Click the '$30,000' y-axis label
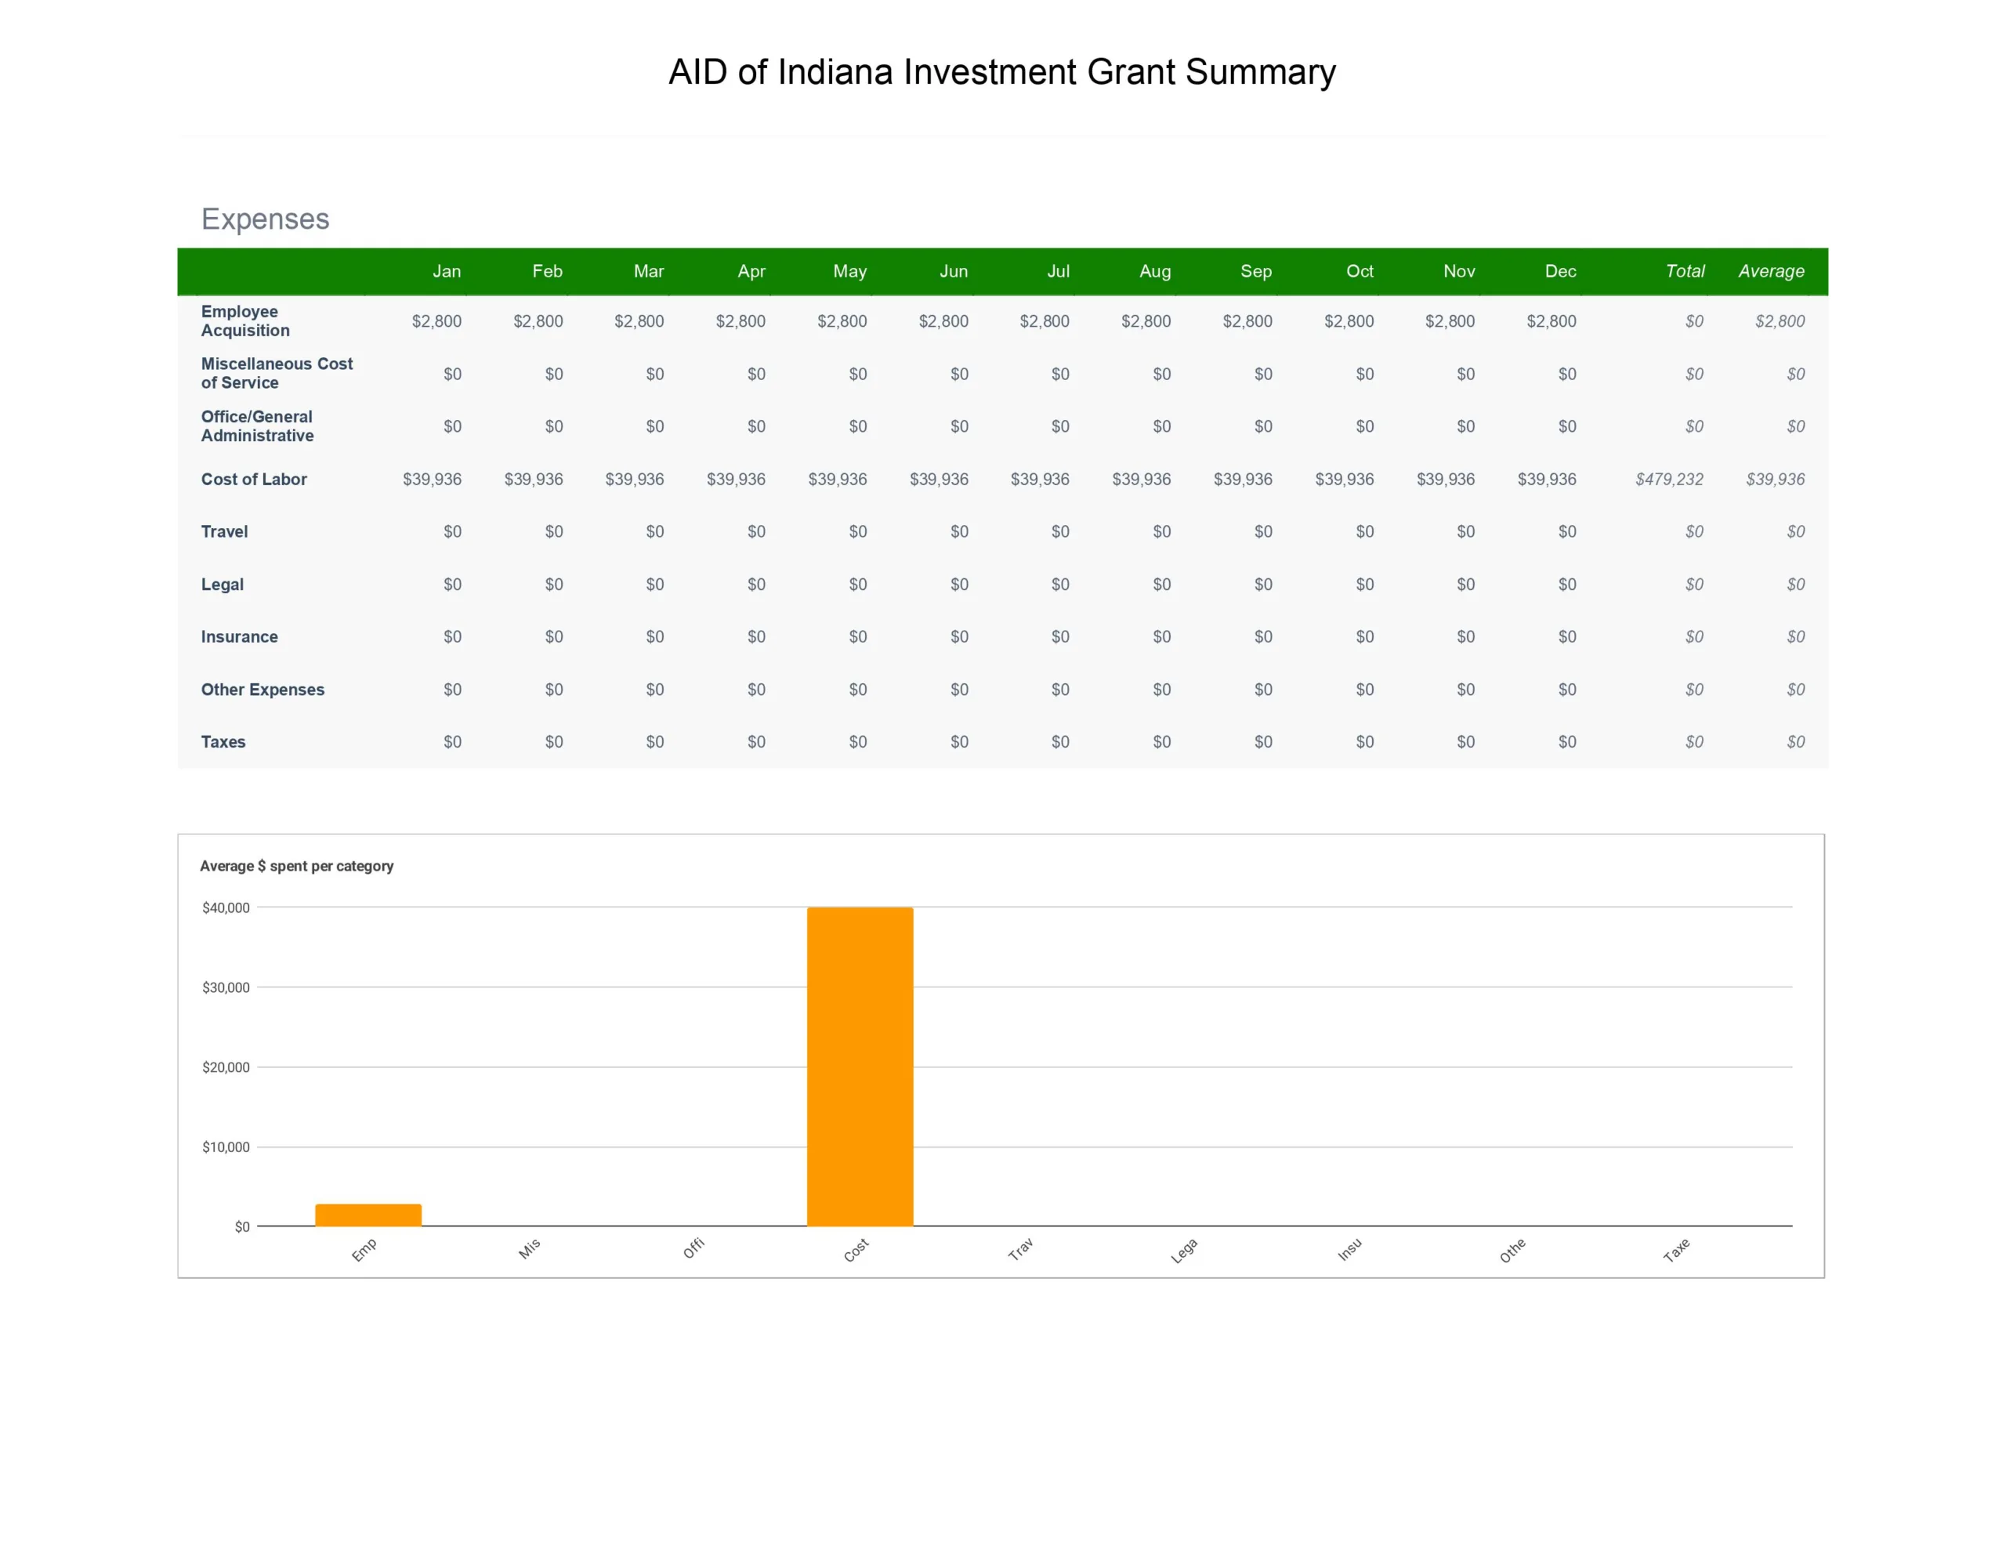 [226, 987]
